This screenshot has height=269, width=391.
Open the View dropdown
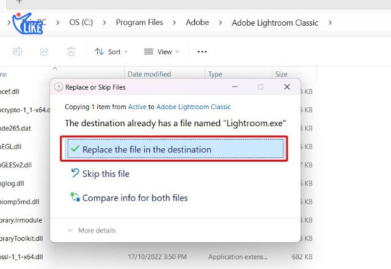pyautogui.click(x=161, y=52)
